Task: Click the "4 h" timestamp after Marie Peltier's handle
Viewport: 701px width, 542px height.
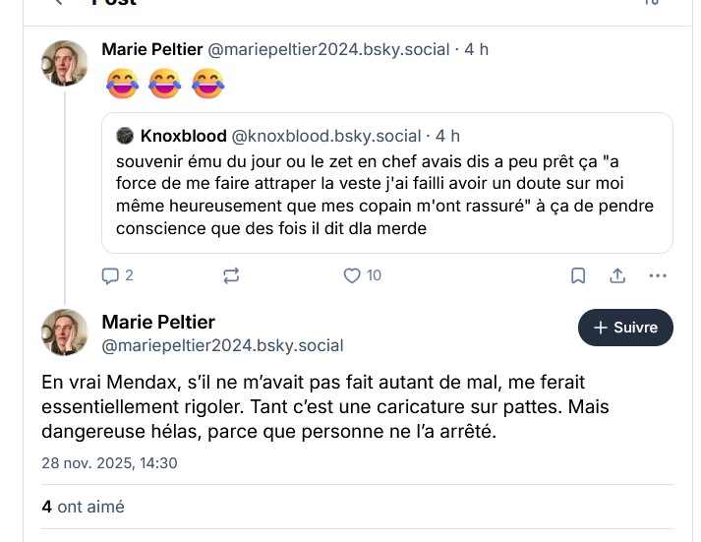Action: [x=476, y=49]
